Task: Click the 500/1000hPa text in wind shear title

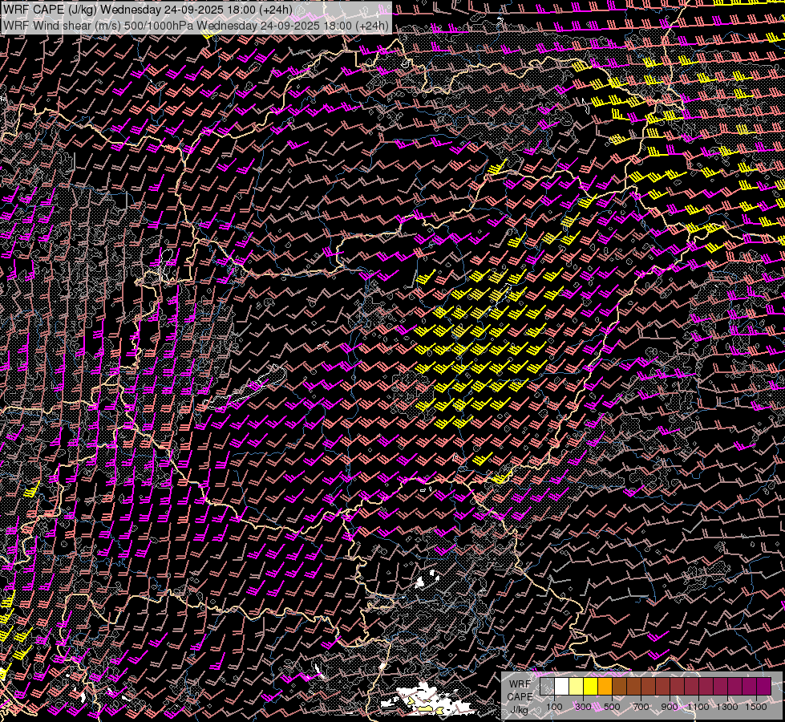Action: coord(159,25)
